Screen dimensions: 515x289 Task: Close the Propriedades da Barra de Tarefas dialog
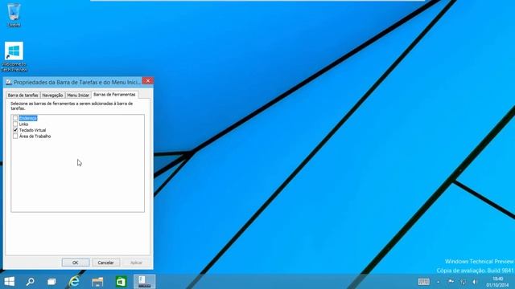click(x=148, y=81)
